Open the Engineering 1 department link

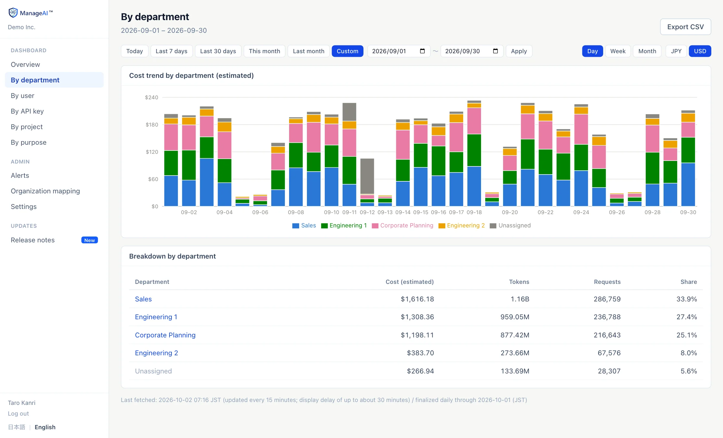156,317
